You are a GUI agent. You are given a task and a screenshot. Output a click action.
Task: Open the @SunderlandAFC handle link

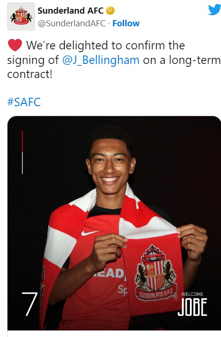point(72,23)
